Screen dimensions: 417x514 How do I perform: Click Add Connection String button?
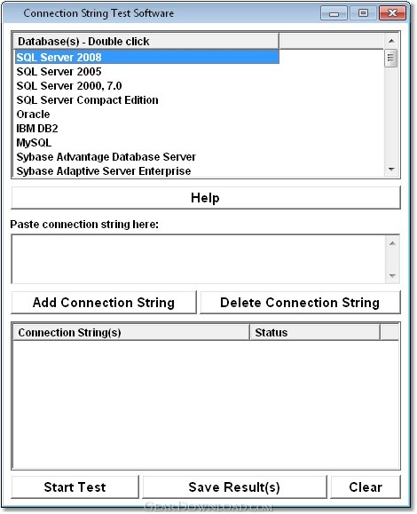(x=104, y=302)
